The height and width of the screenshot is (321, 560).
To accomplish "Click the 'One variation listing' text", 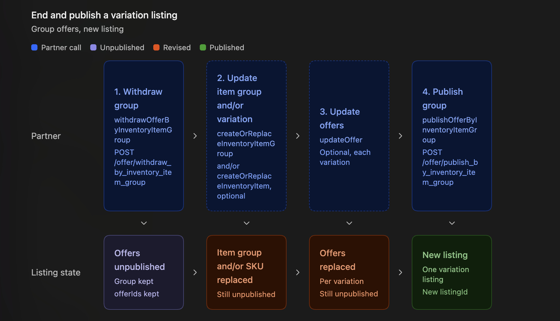I will click(x=445, y=275).
